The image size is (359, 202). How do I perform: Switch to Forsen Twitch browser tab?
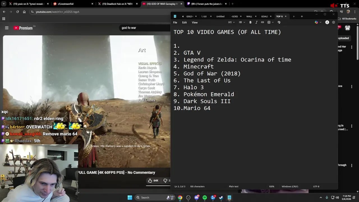(207, 4)
